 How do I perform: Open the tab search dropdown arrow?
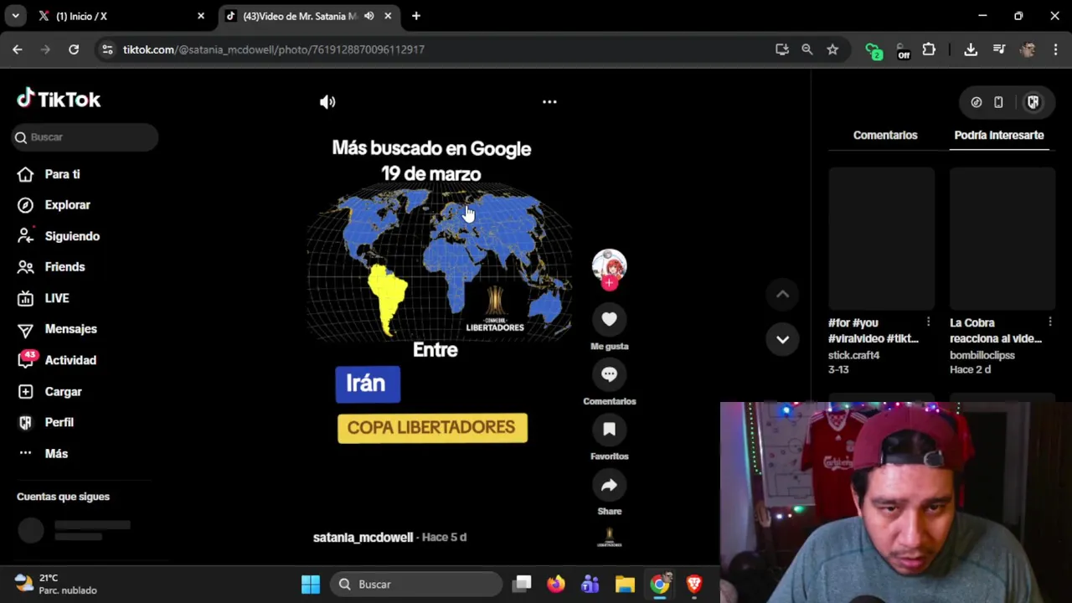tap(15, 16)
